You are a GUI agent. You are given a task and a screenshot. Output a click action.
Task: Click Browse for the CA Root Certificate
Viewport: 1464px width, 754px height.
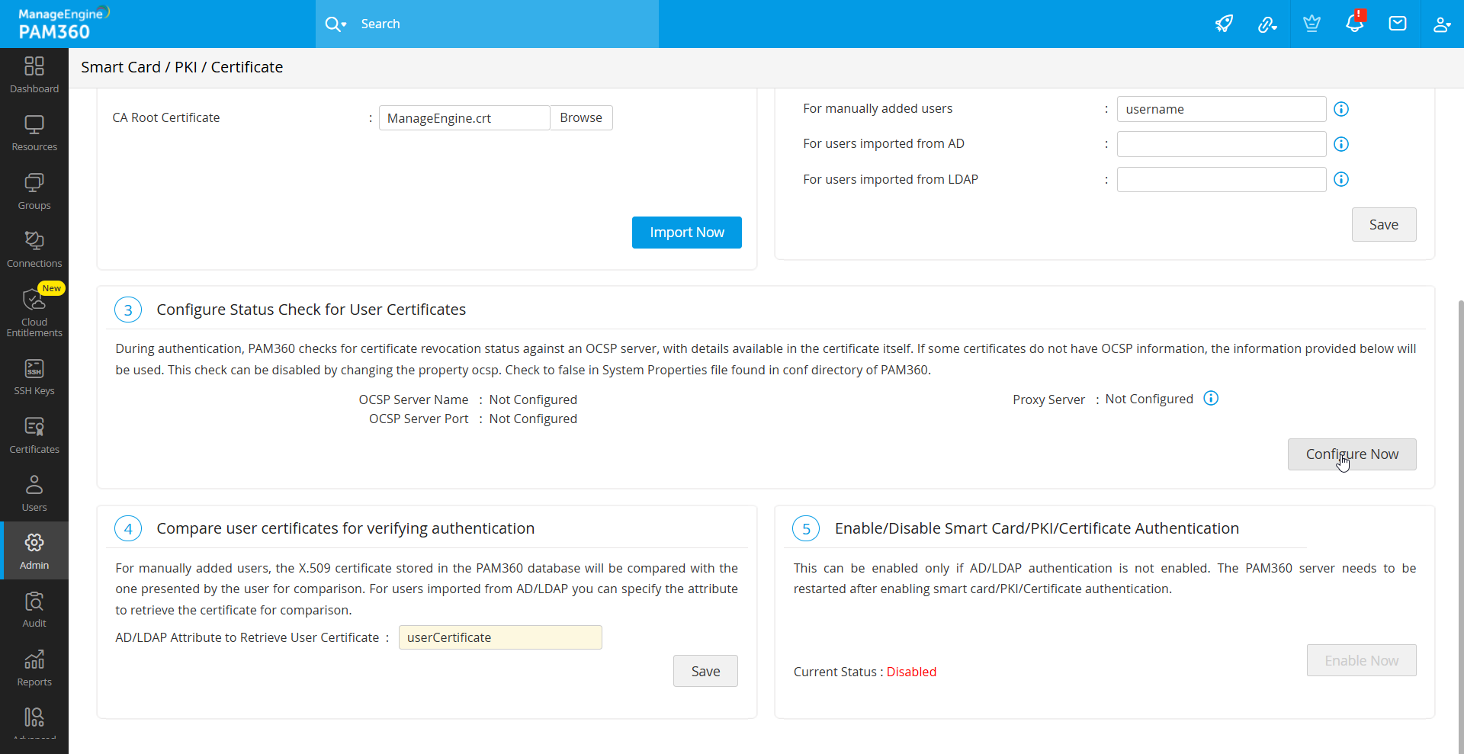[581, 117]
